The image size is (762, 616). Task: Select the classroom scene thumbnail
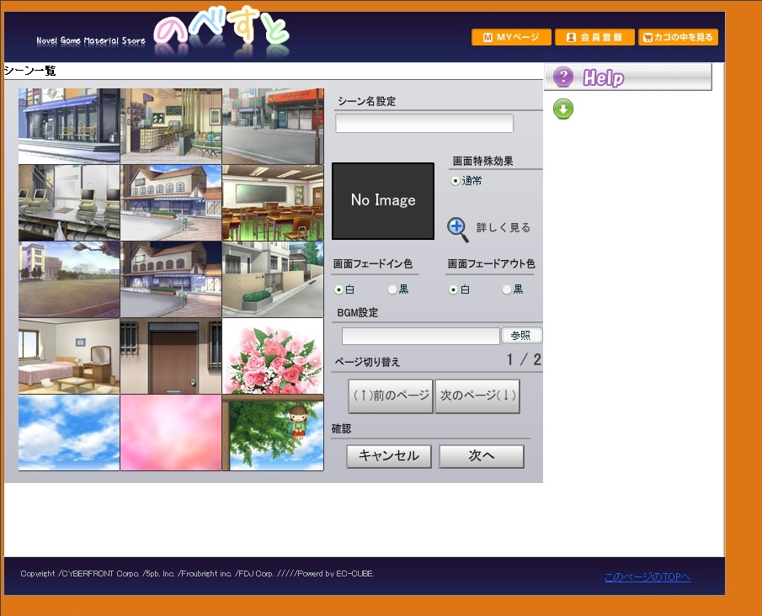click(273, 203)
